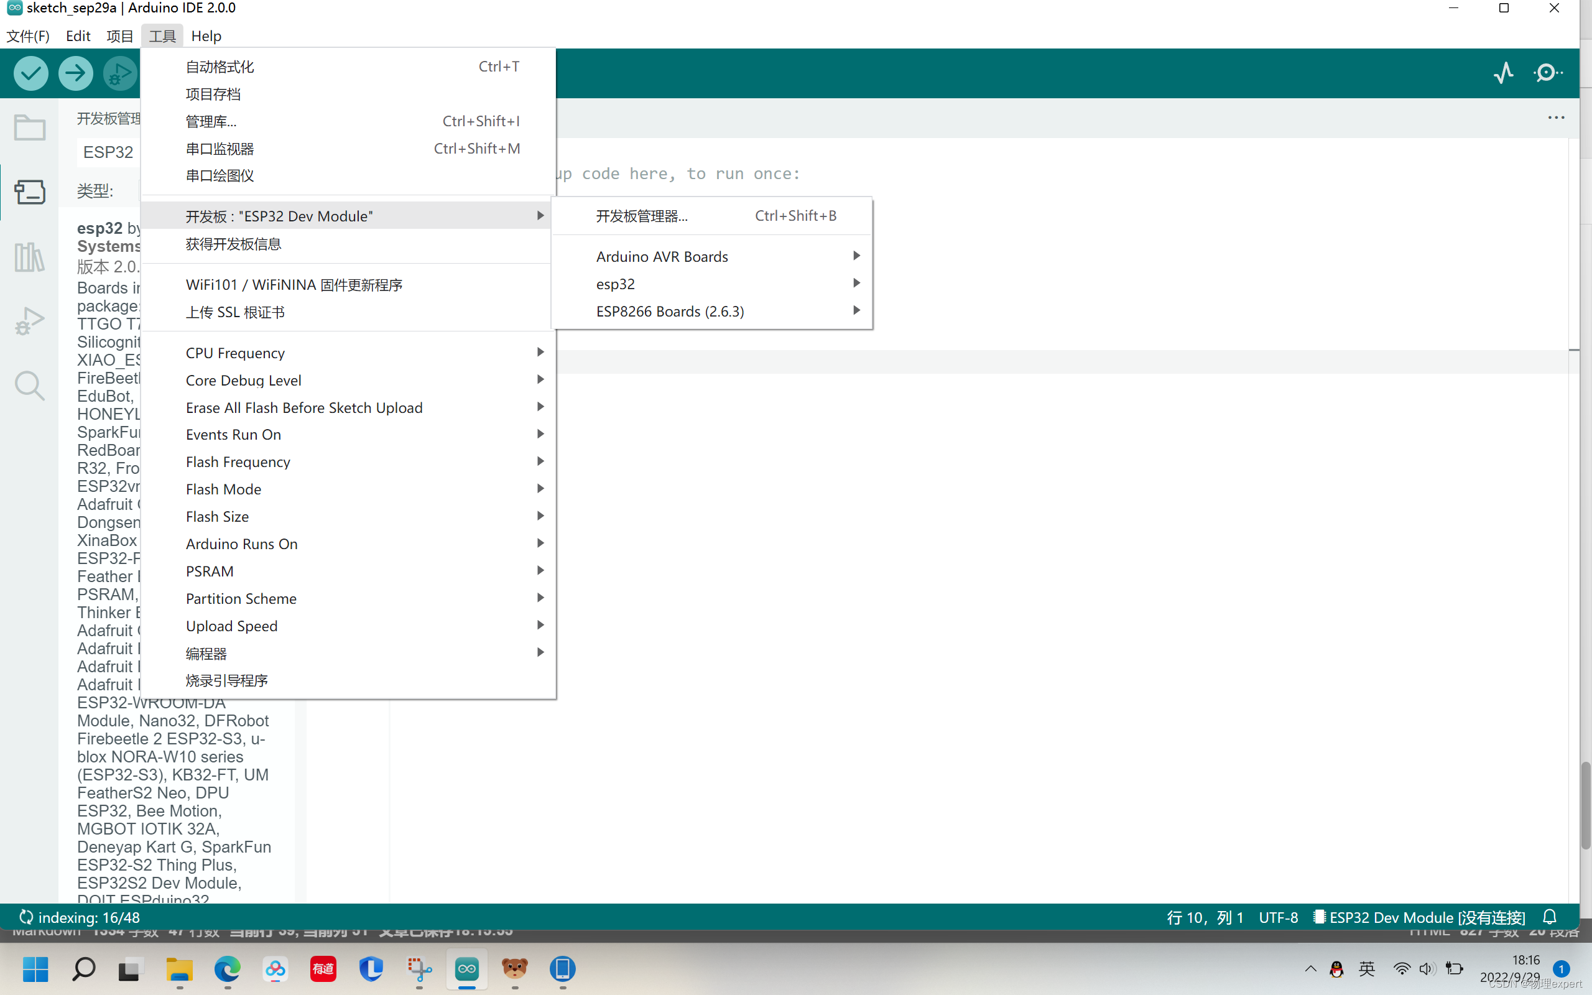
Task: Show hidden tray icons chevron
Action: click(x=1310, y=969)
